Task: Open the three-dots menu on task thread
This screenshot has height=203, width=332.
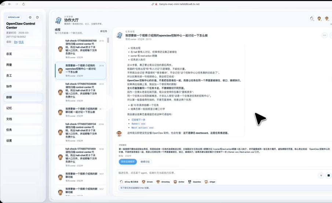Action: [324, 35]
